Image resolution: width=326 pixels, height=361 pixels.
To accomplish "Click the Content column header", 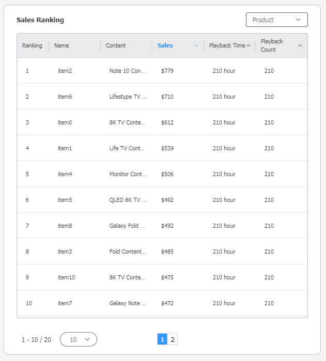I will coord(116,45).
